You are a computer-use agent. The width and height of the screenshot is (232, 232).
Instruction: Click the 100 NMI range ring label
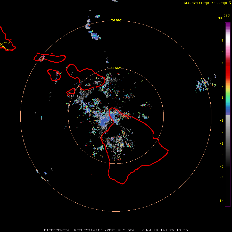click(x=116, y=20)
